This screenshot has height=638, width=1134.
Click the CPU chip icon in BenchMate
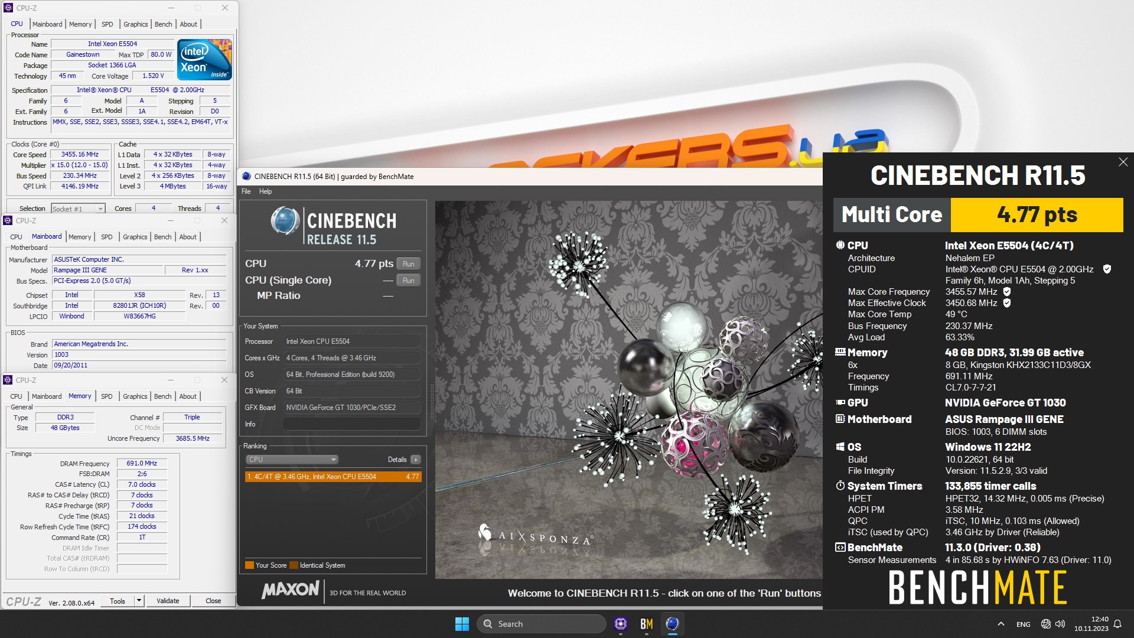pos(840,245)
